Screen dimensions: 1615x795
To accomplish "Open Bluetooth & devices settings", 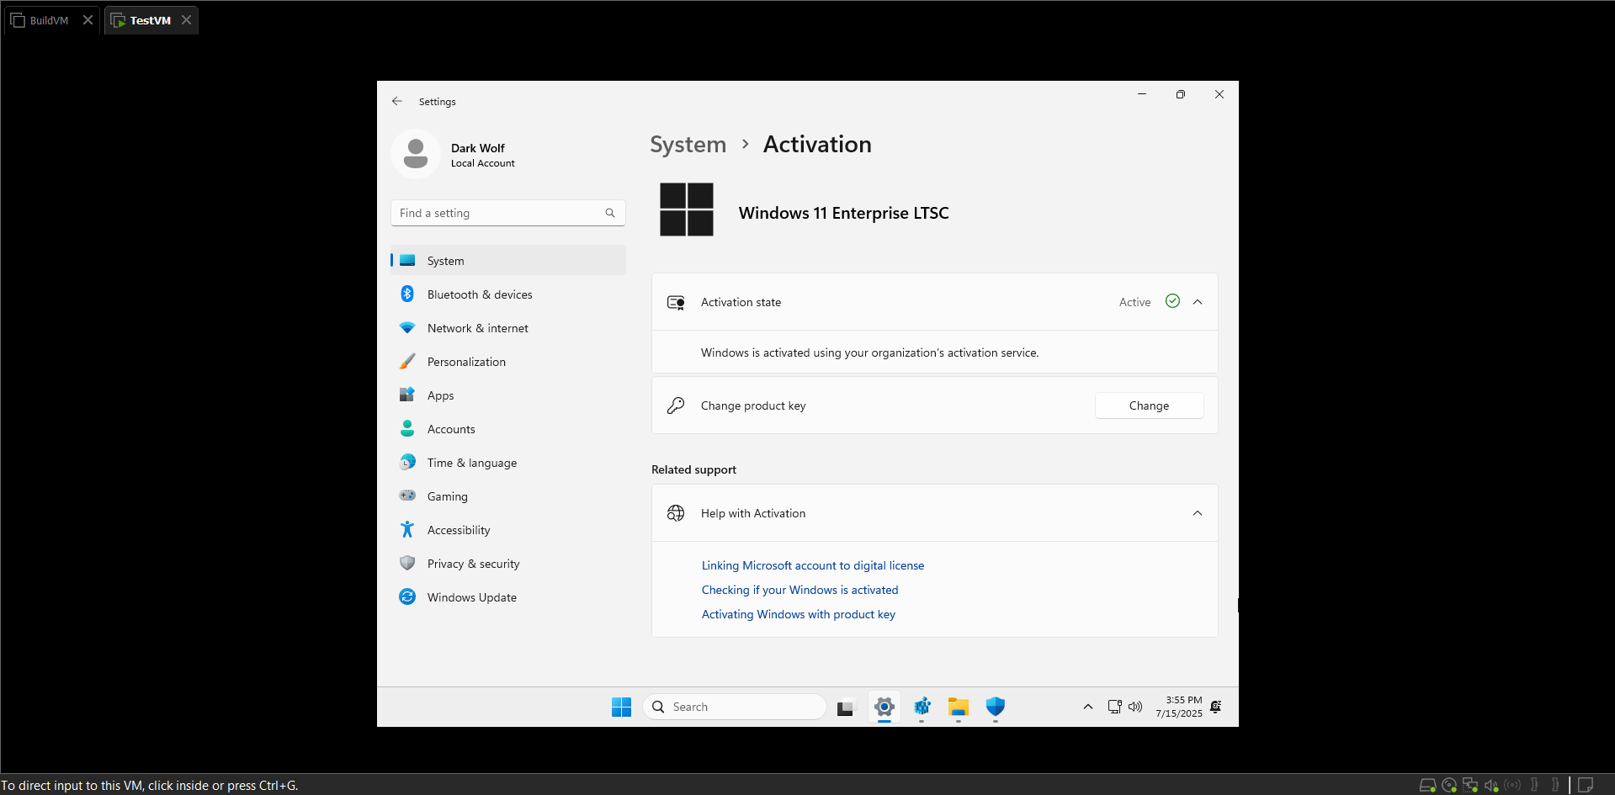I will (508, 294).
